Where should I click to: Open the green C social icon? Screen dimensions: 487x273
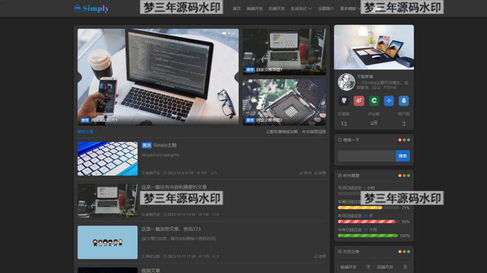coord(374,101)
